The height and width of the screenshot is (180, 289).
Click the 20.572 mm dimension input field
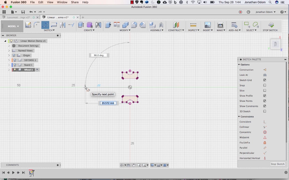pyautogui.click(x=108, y=103)
